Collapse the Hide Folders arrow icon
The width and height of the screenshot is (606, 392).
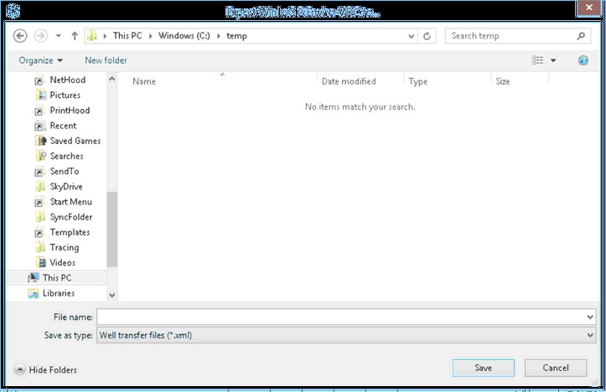pyautogui.click(x=20, y=369)
